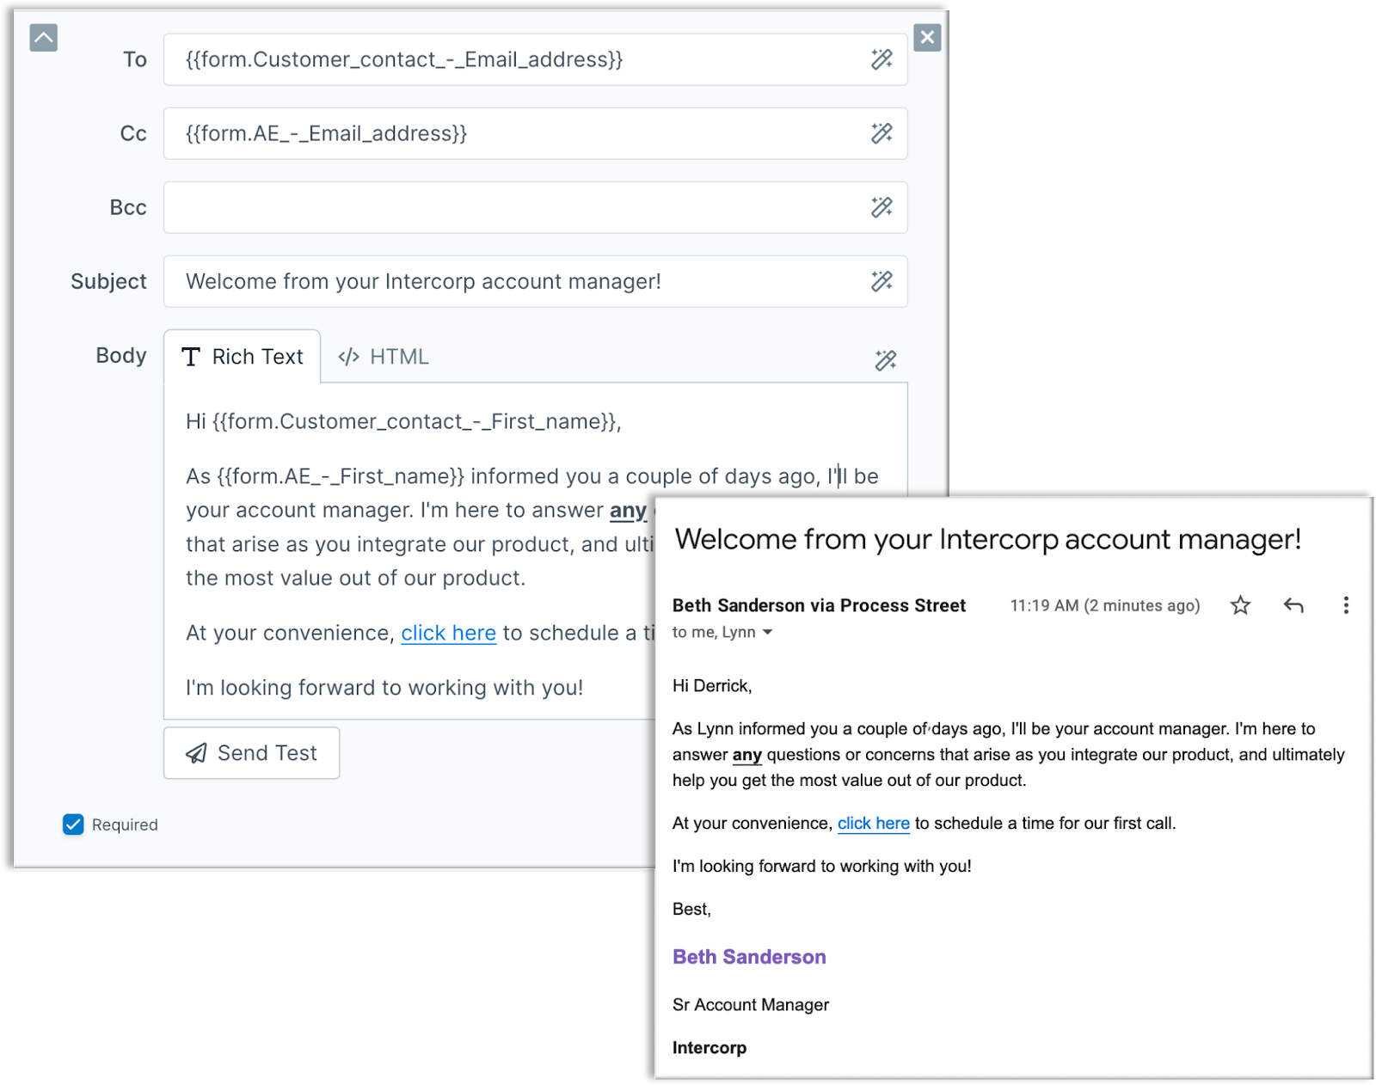Uncheck the Required checkbox
This screenshot has width=1376, height=1085.
[x=73, y=824]
